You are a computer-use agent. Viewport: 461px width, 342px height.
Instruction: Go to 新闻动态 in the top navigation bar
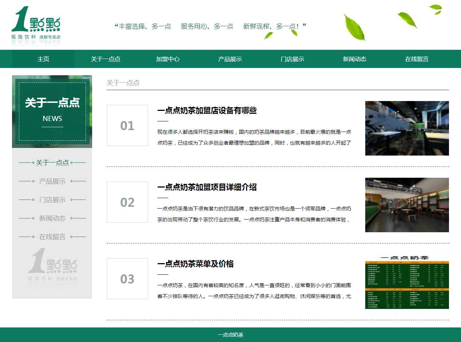click(x=355, y=59)
